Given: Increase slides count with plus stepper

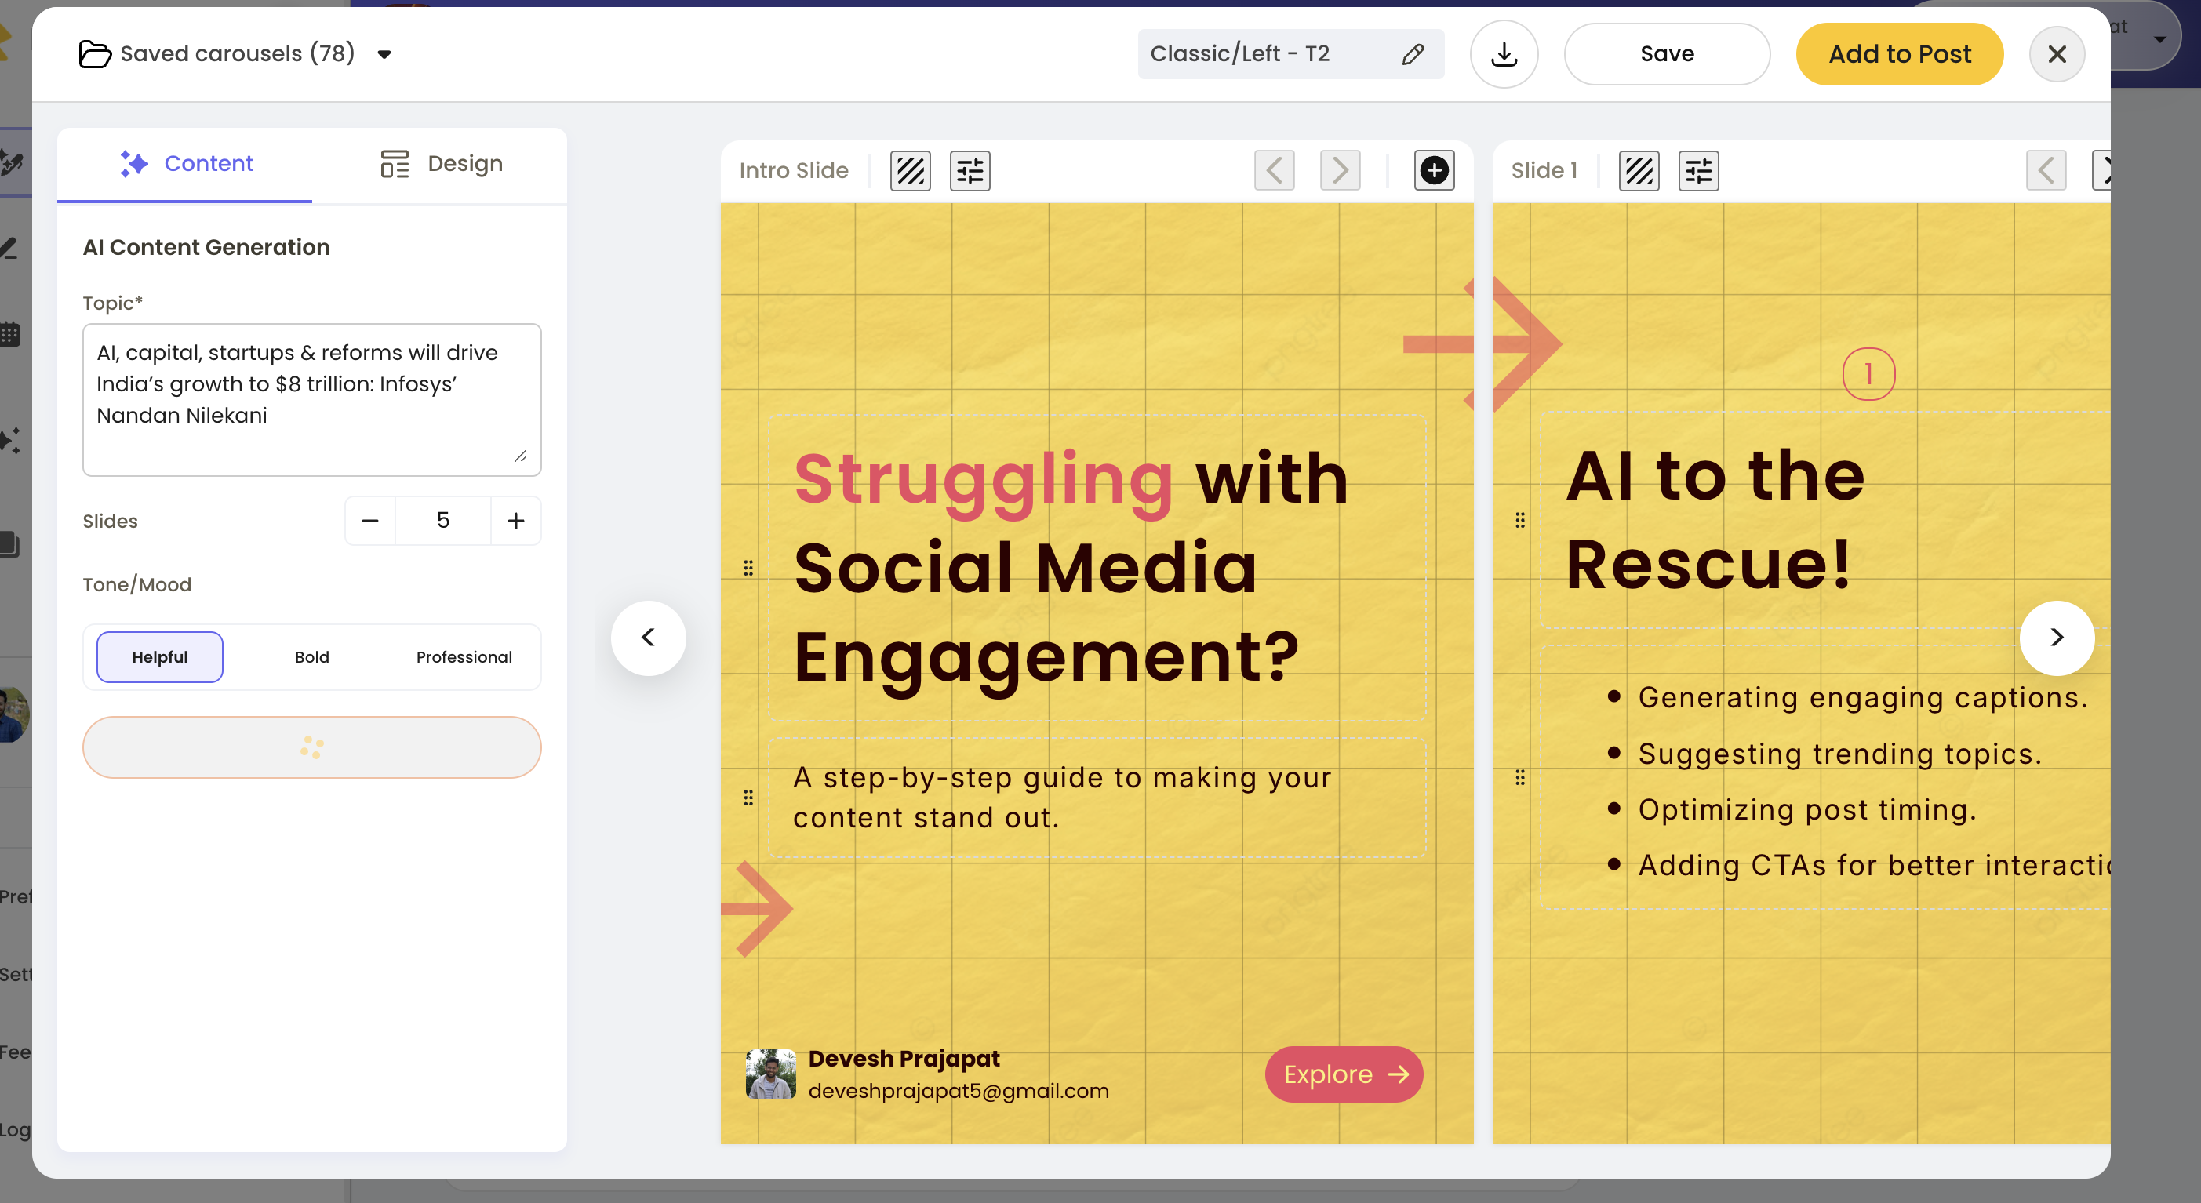Looking at the screenshot, I should [x=515, y=520].
